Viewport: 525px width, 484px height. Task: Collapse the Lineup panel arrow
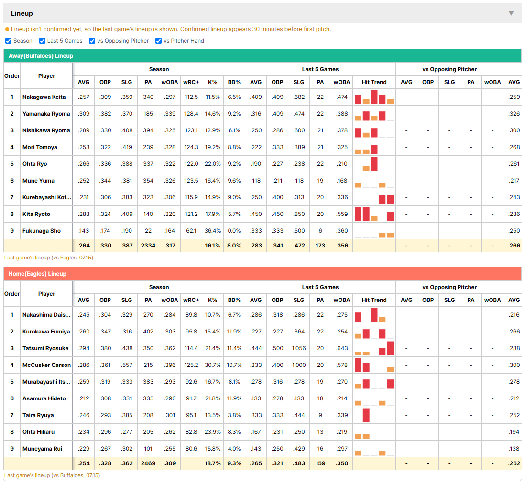511,13
